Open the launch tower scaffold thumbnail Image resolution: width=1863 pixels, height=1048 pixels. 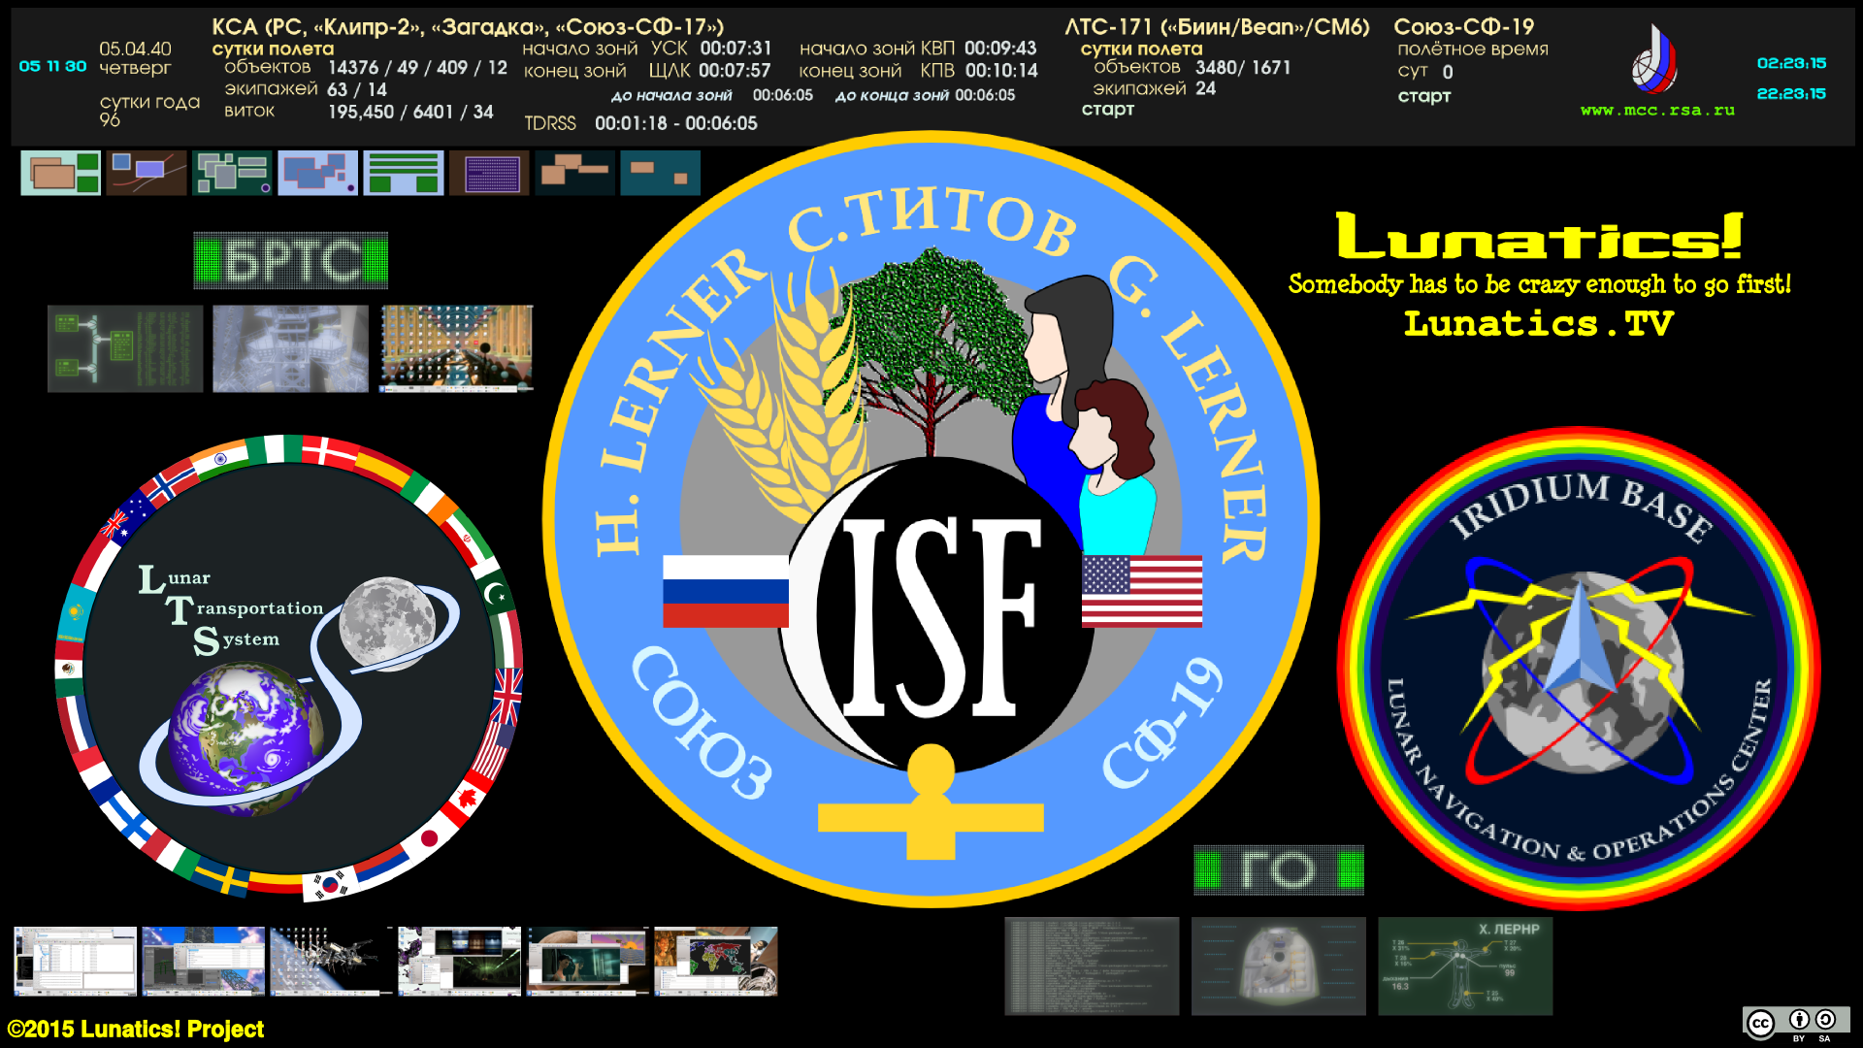290,349
